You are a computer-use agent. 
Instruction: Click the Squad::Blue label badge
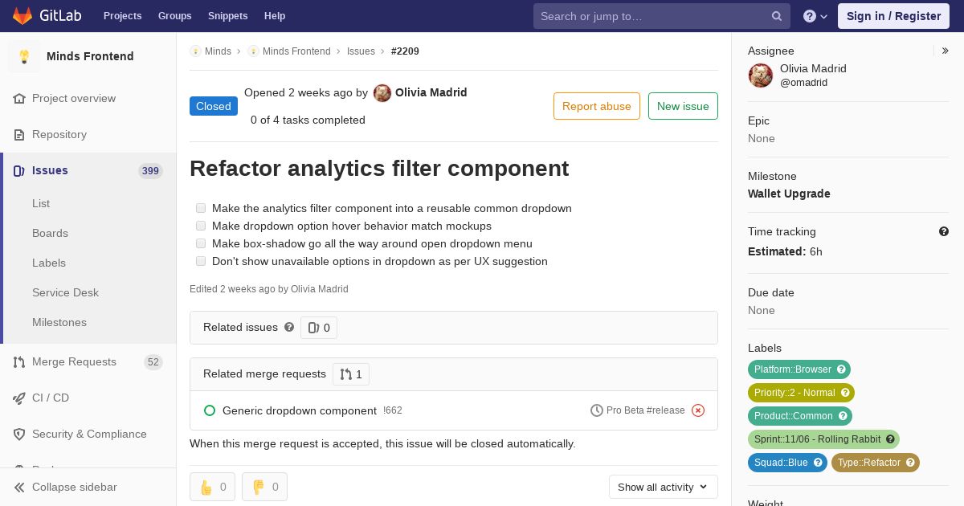pos(779,463)
